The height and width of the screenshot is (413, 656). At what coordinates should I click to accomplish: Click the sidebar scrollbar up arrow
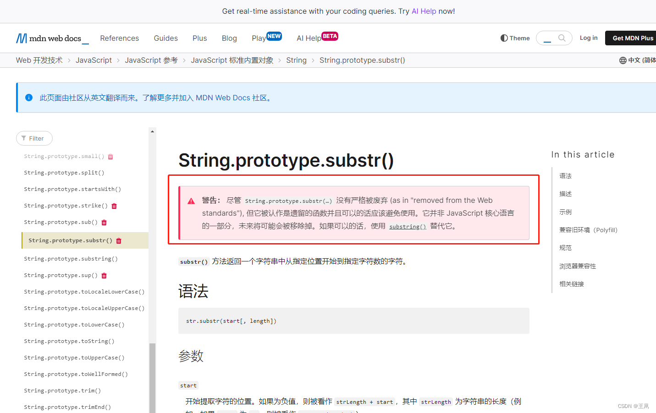pyautogui.click(x=152, y=131)
